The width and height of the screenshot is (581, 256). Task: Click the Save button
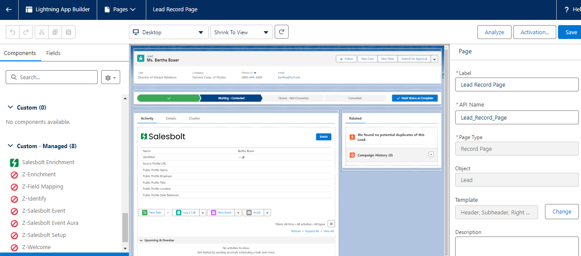[x=570, y=32]
